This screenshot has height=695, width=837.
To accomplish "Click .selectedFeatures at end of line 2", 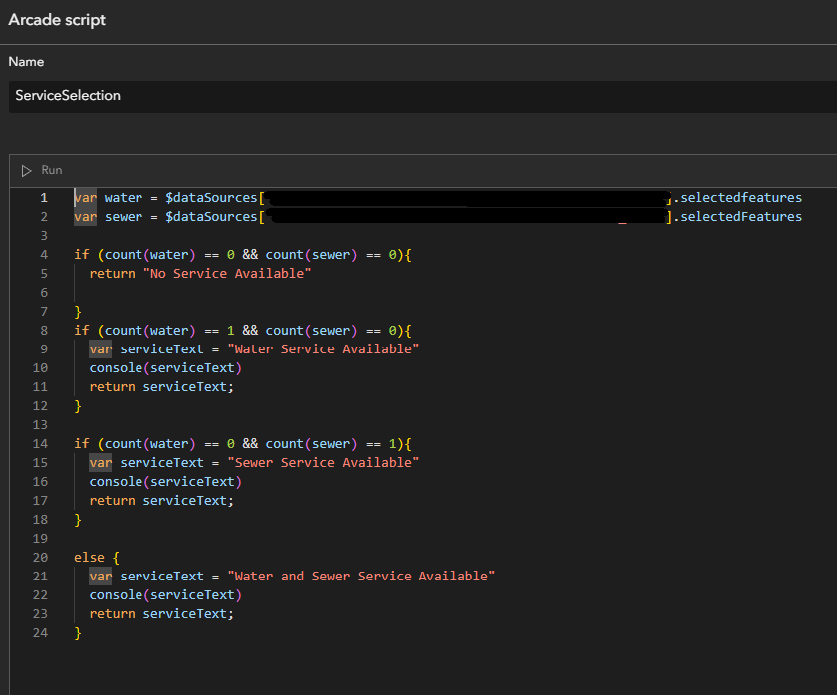I will click(737, 217).
